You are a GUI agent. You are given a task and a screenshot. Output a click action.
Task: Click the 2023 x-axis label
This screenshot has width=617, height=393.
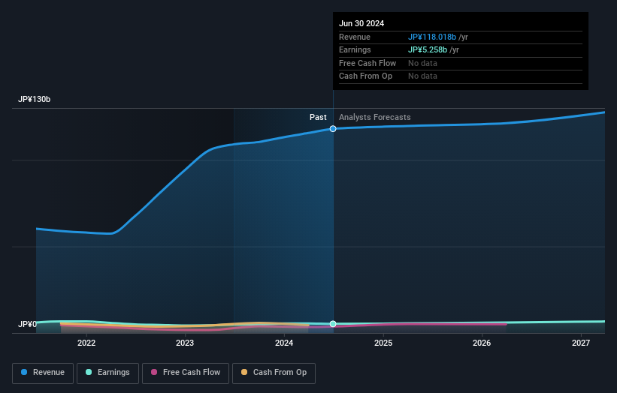pyautogui.click(x=185, y=343)
